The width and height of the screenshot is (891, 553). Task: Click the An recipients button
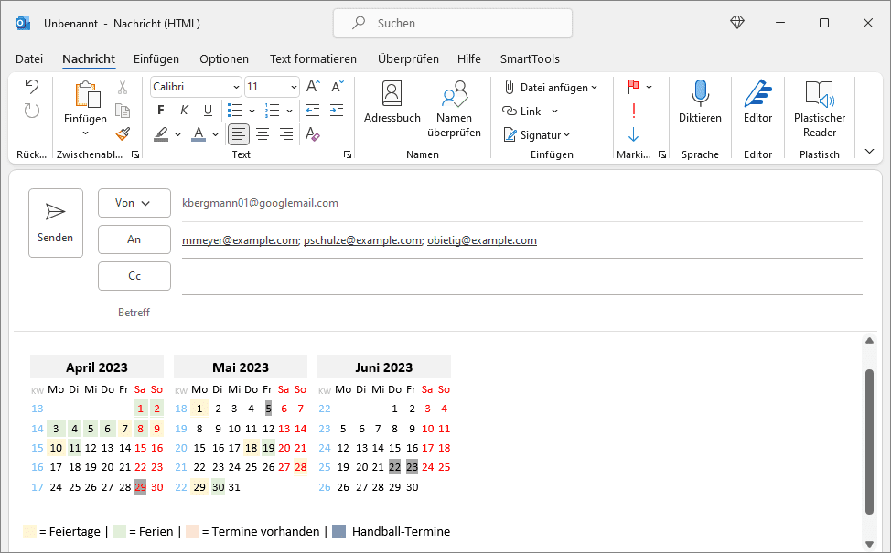coord(134,239)
